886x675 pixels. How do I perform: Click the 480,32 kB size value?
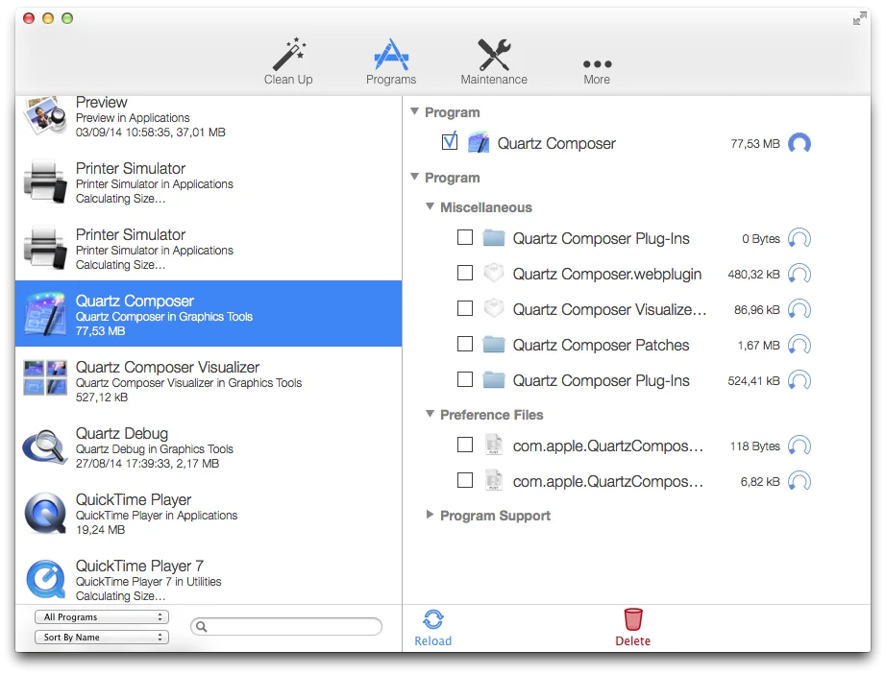753,275
